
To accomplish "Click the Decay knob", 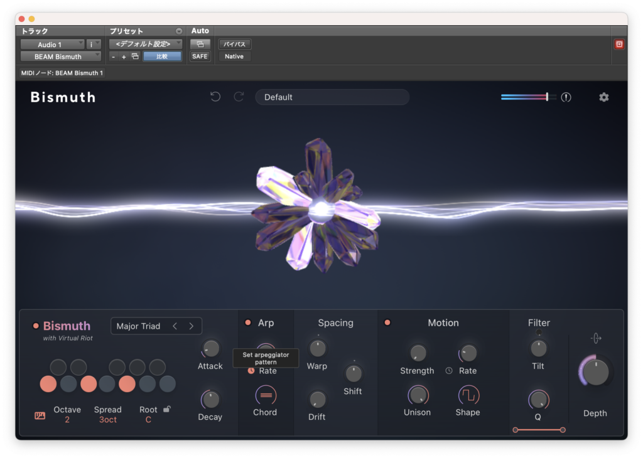I will tap(210, 400).
